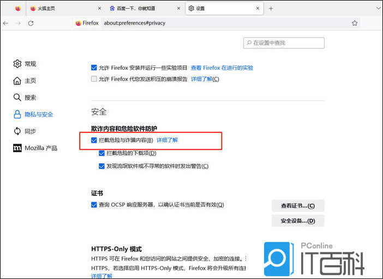Switch to the 火狐主页 tab
This screenshot has height=279, width=383.
65,9
